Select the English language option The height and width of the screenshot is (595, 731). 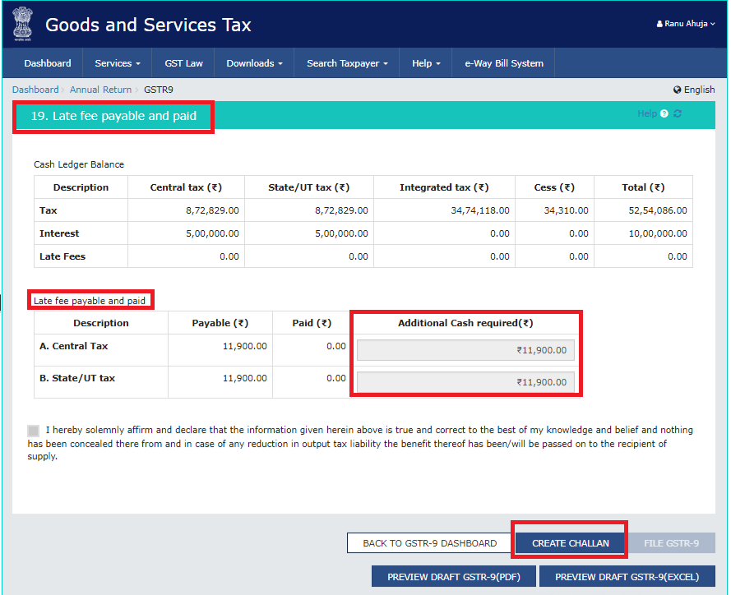click(x=699, y=90)
